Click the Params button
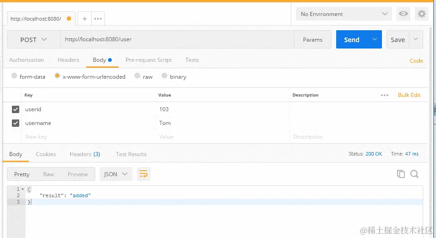The height and width of the screenshot is (238, 436). coord(312,39)
